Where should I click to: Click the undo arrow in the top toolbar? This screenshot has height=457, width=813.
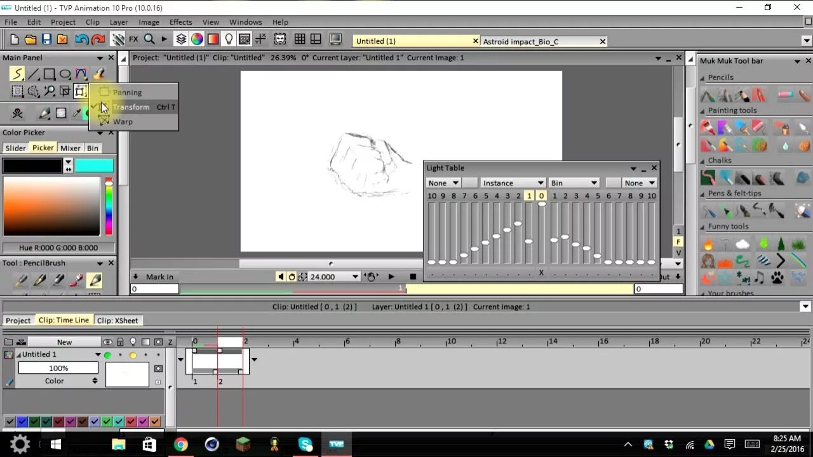[81, 39]
